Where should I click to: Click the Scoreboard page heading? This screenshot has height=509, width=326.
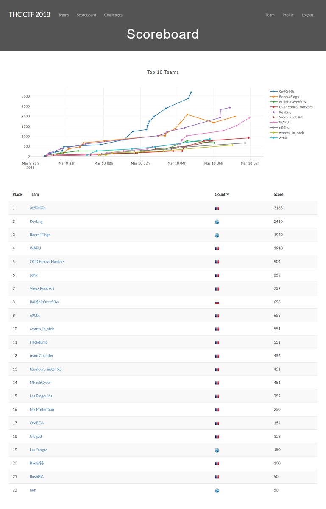163,34
